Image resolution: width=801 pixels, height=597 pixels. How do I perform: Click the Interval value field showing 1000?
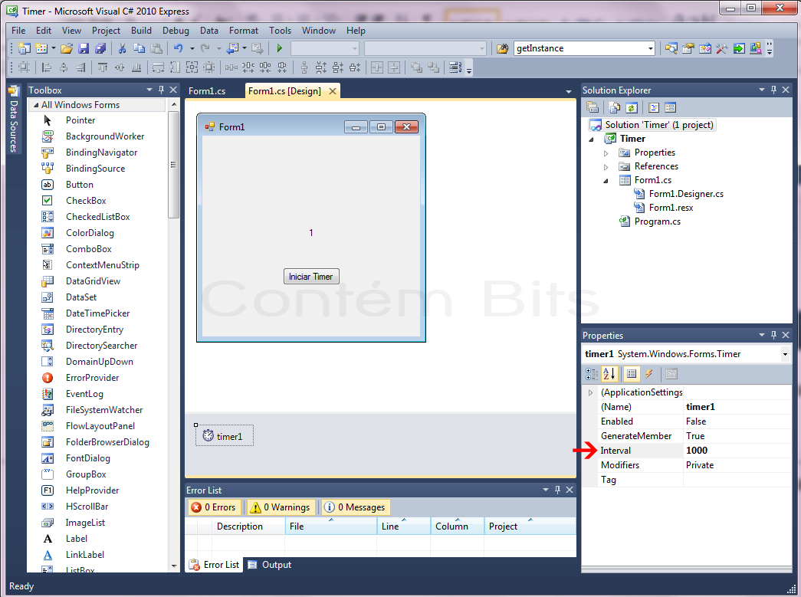(737, 451)
